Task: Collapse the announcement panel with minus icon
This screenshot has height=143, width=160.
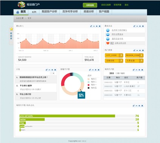Action: coord(49,70)
